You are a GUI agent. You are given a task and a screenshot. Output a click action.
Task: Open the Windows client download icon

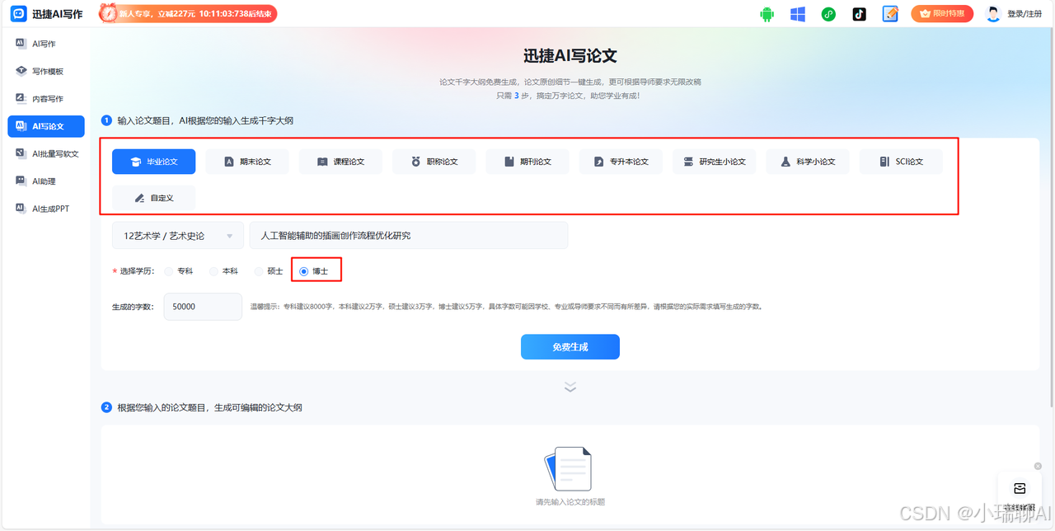pos(798,14)
